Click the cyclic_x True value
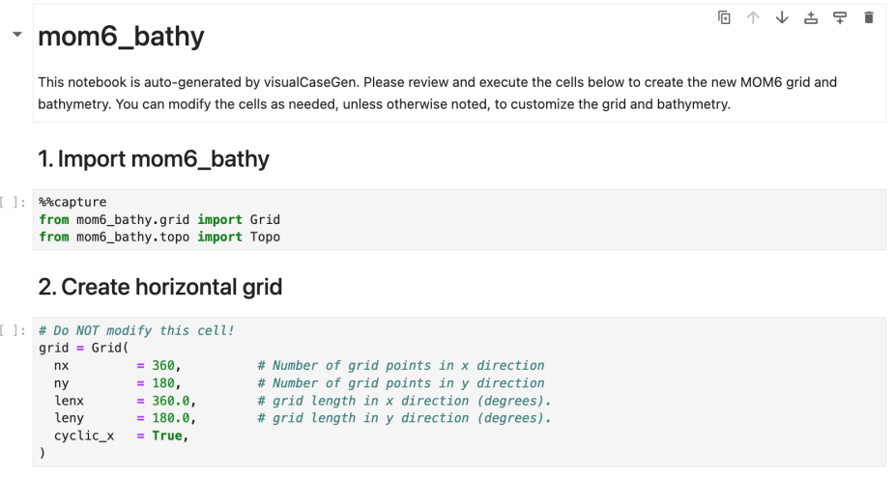Viewport: 895px width, 478px height. [167, 436]
